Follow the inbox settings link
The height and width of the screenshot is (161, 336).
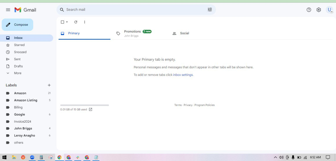183,75
